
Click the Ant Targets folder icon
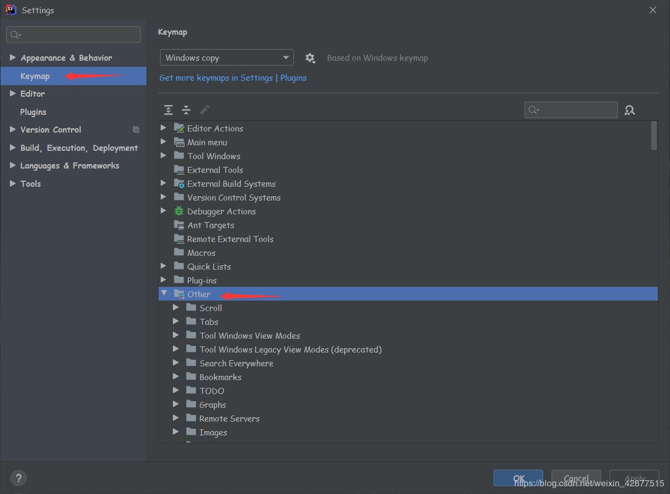pos(179,225)
